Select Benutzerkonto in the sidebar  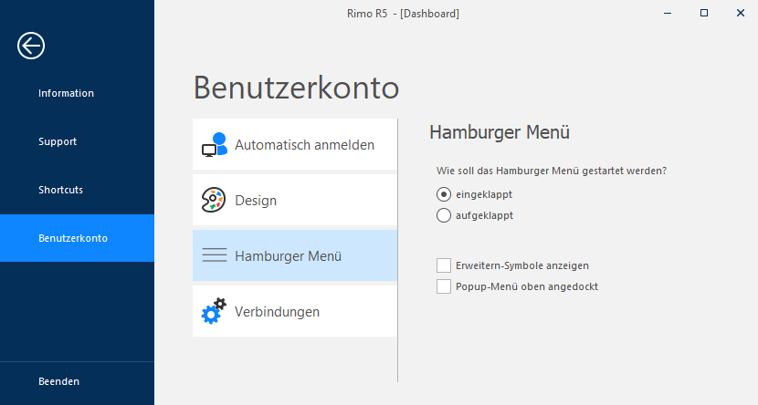[78, 238]
